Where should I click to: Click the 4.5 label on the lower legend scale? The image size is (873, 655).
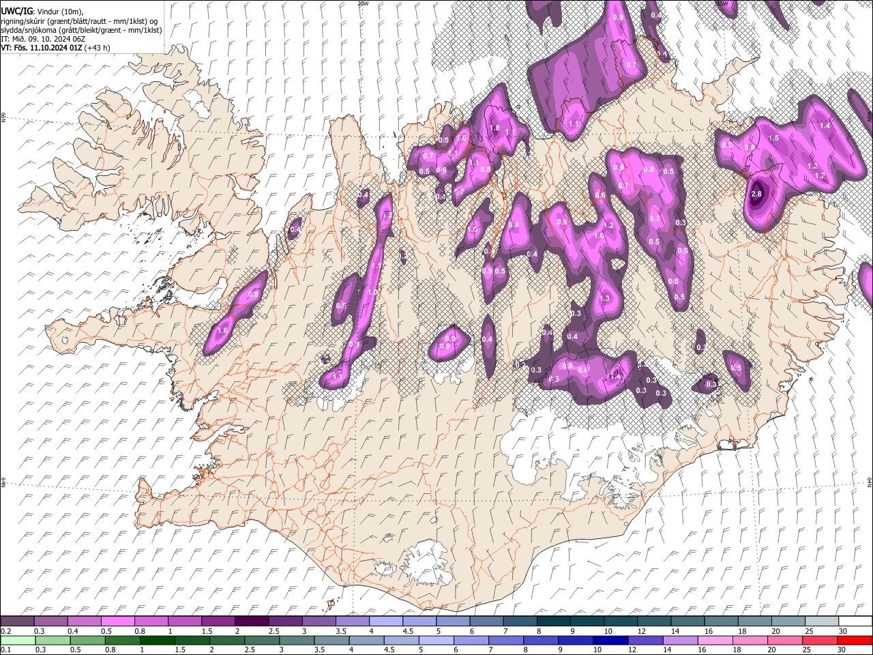pos(390,650)
